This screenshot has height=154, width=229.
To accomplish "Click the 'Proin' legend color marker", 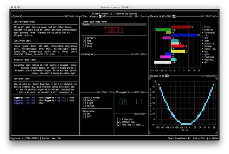I will pyautogui.click(x=203, y=27).
